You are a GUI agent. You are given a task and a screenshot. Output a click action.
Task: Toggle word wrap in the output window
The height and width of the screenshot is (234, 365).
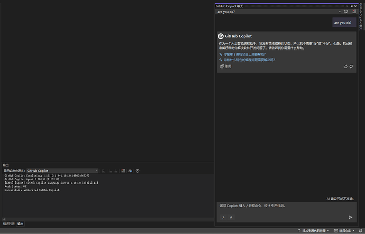pos(130,171)
